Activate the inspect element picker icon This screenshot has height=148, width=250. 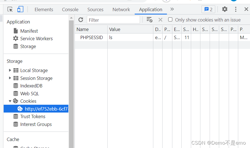point(10,9)
